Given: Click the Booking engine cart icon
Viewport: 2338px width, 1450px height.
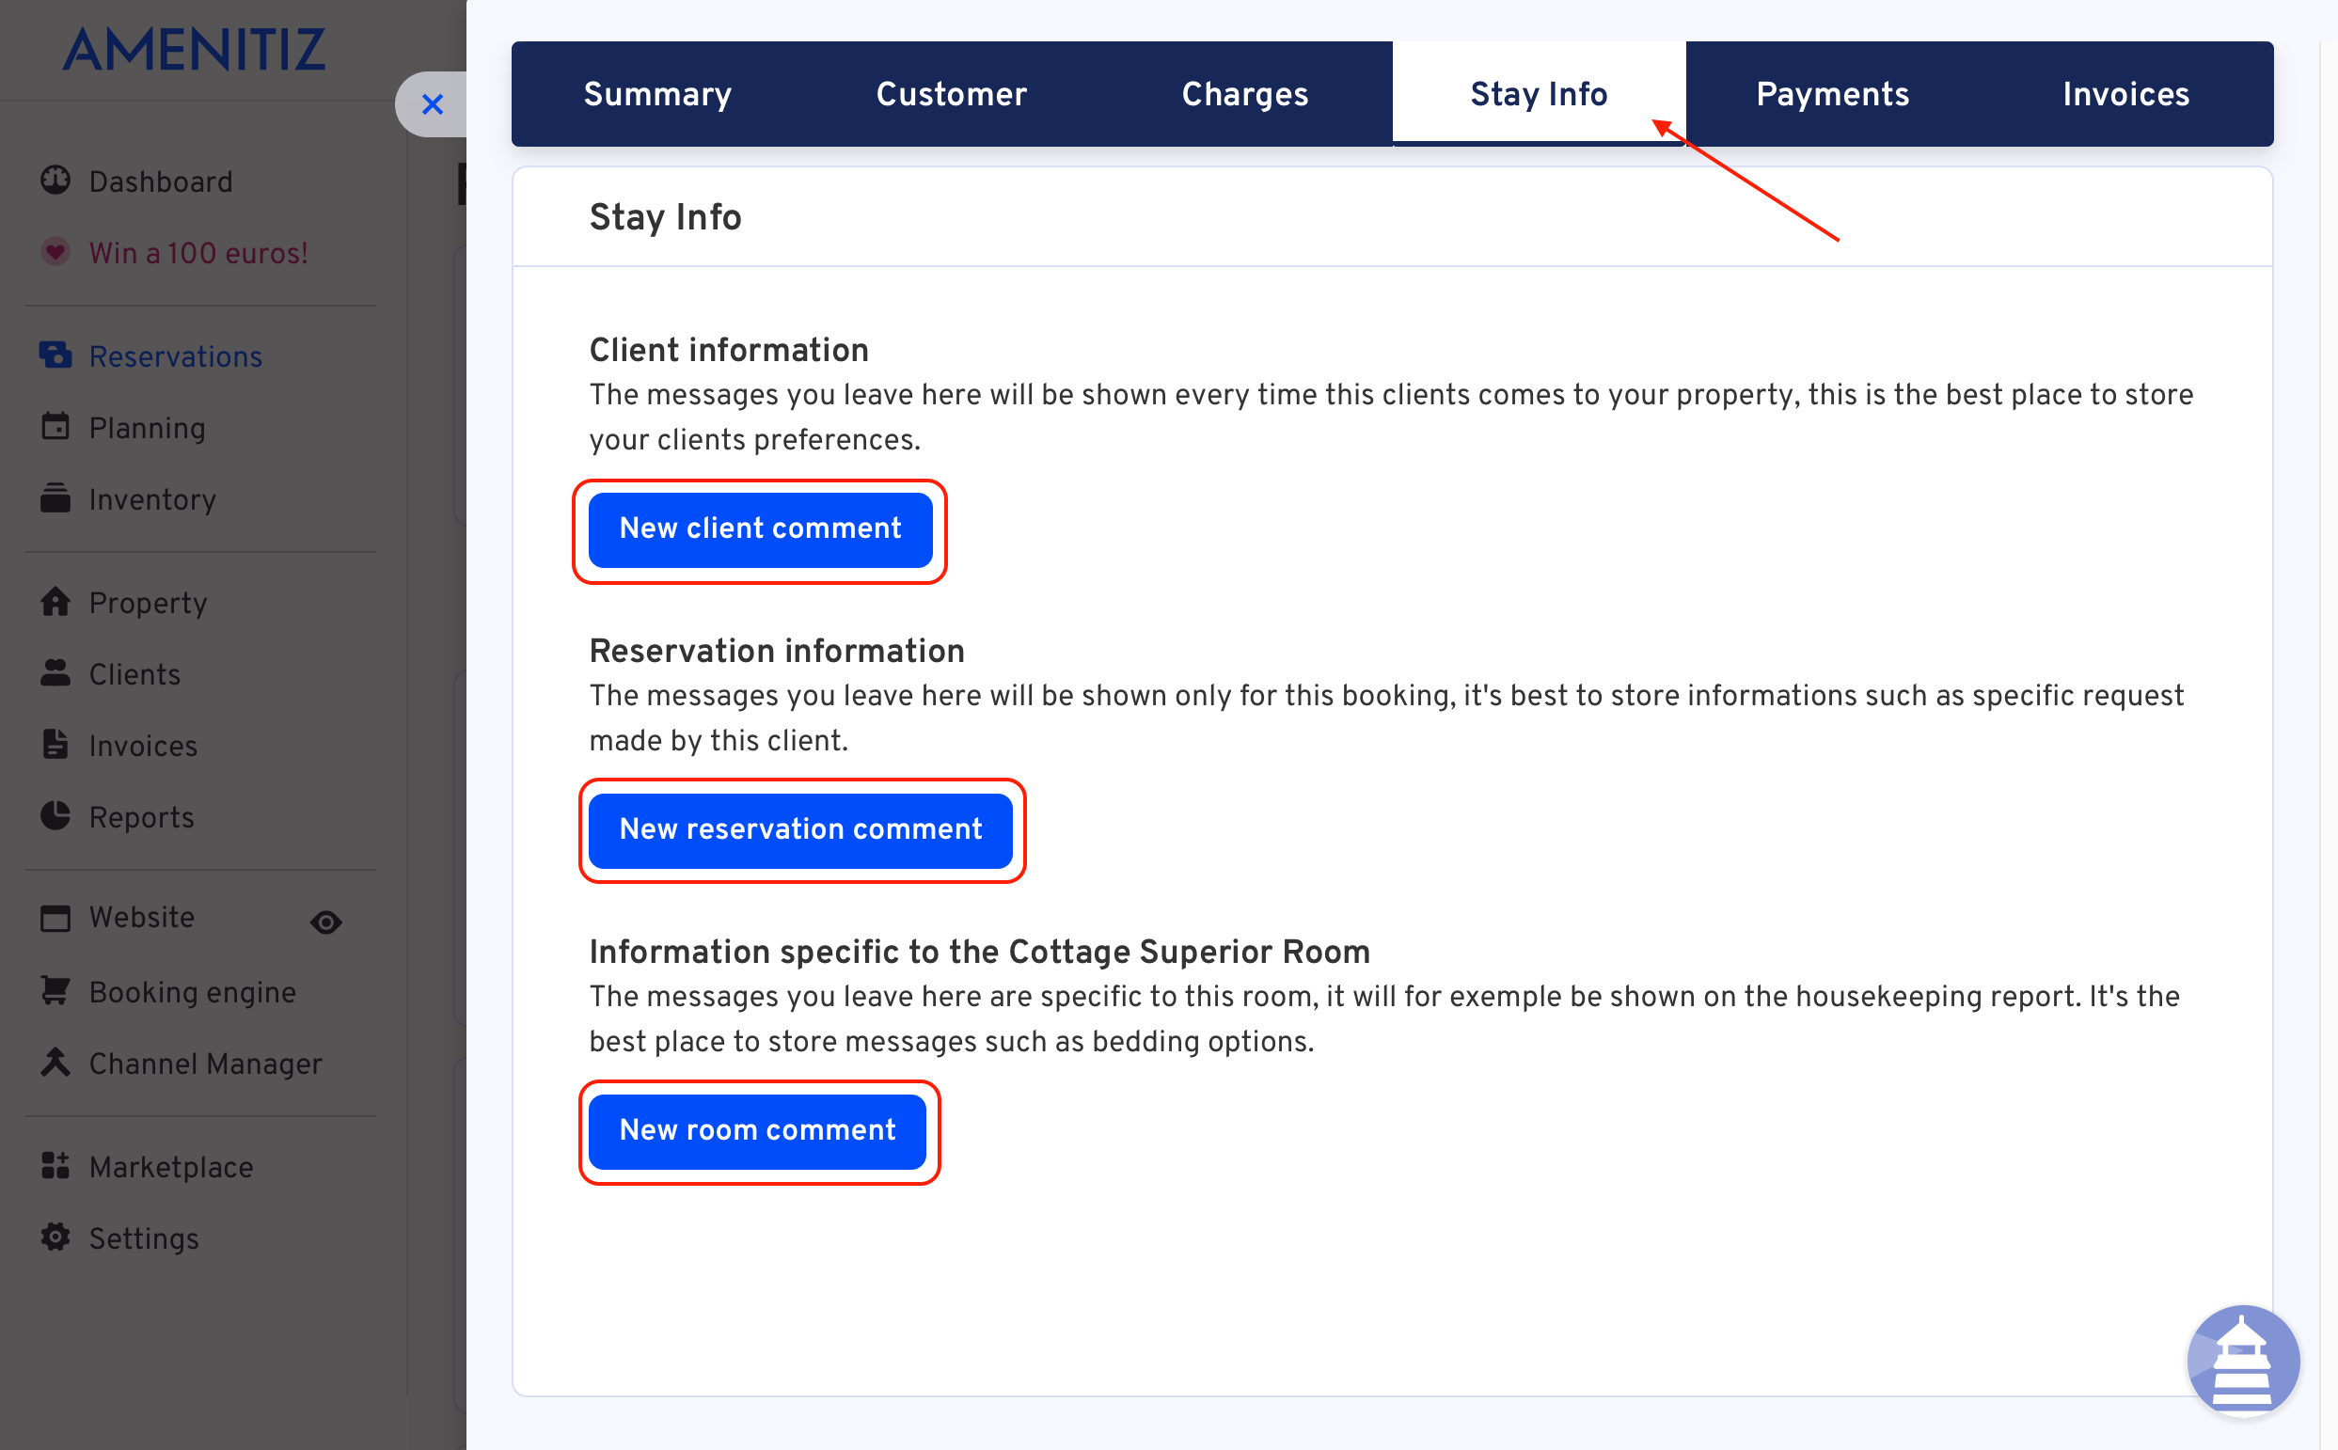Looking at the screenshot, I should pos(55,990).
